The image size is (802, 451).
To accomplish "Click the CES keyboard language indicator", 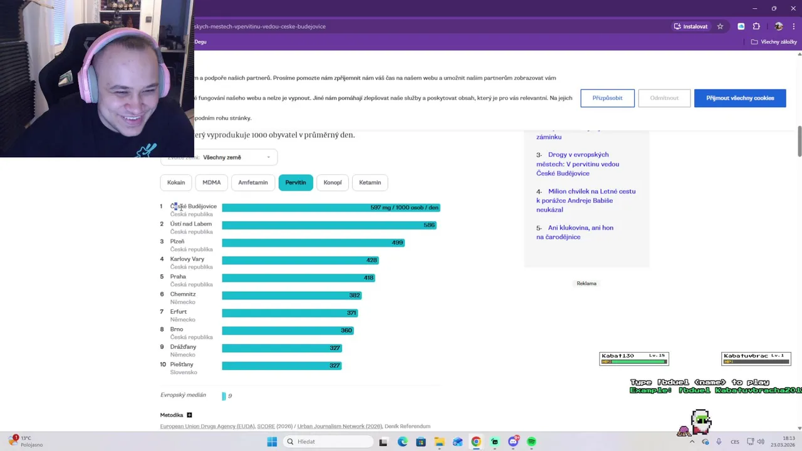I will [x=735, y=442].
